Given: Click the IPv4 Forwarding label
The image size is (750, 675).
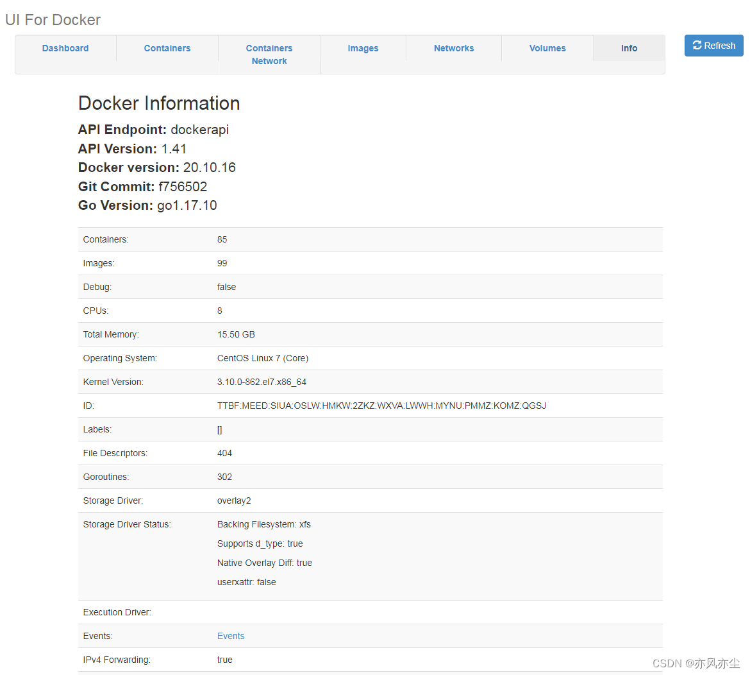Looking at the screenshot, I should coord(117,660).
